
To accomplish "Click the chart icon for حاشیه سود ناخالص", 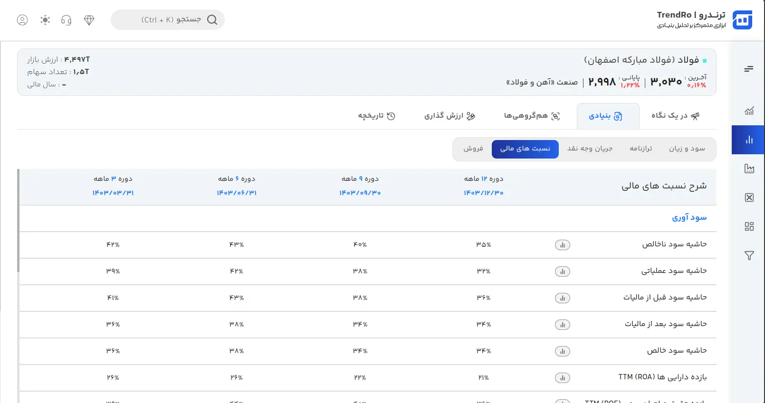I will (562, 245).
